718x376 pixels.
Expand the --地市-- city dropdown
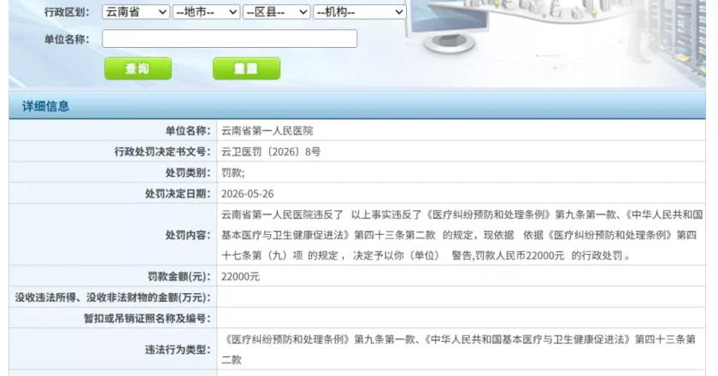tap(206, 12)
